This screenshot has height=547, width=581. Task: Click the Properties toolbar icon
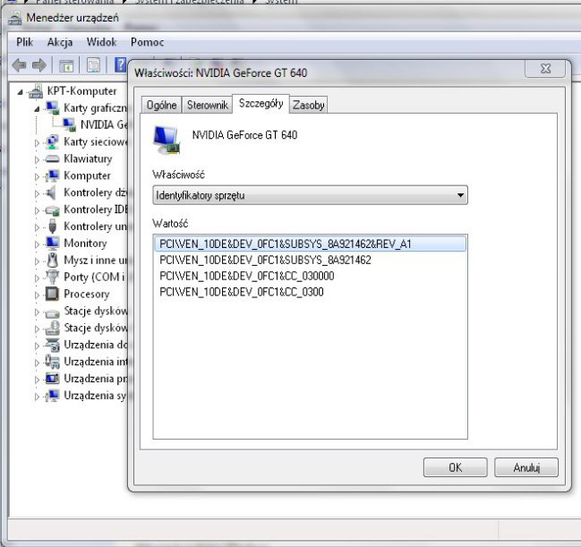93,65
